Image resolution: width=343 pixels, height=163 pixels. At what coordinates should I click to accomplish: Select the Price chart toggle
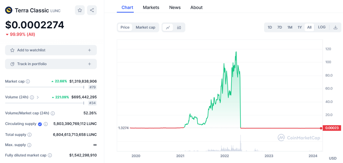[x=125, y=27]
